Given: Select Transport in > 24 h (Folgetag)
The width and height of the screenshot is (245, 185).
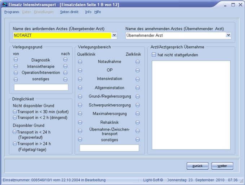Looking at the screenshot, I should [x=15, y=144].
